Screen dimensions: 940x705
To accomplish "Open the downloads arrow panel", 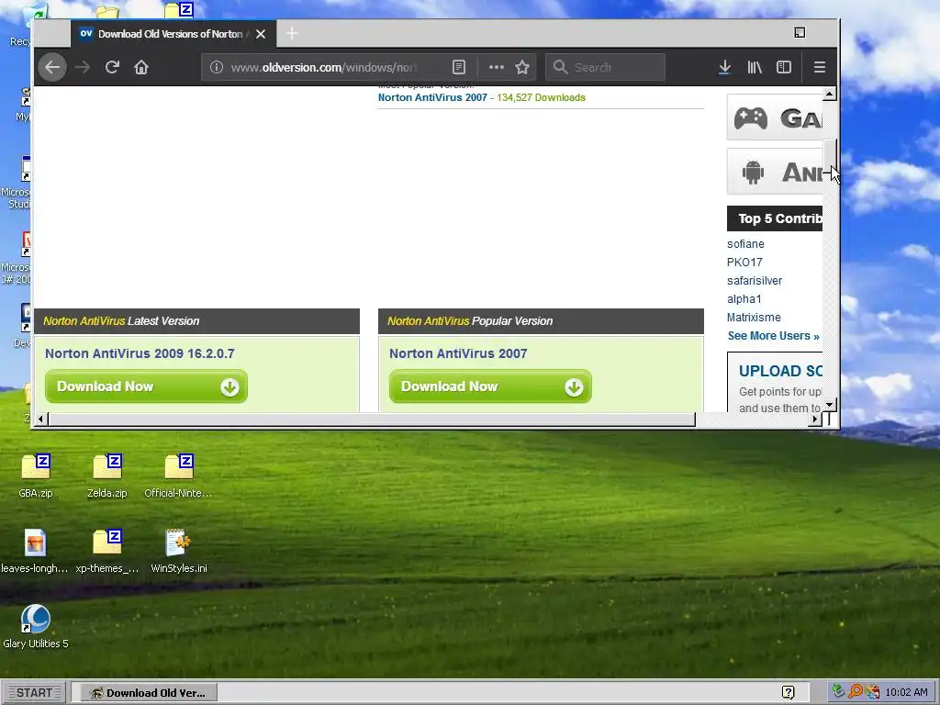I will pos(725,67).
